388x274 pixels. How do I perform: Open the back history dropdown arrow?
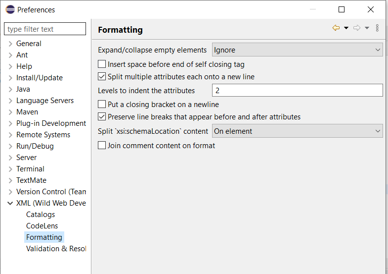tap(346, 28)
